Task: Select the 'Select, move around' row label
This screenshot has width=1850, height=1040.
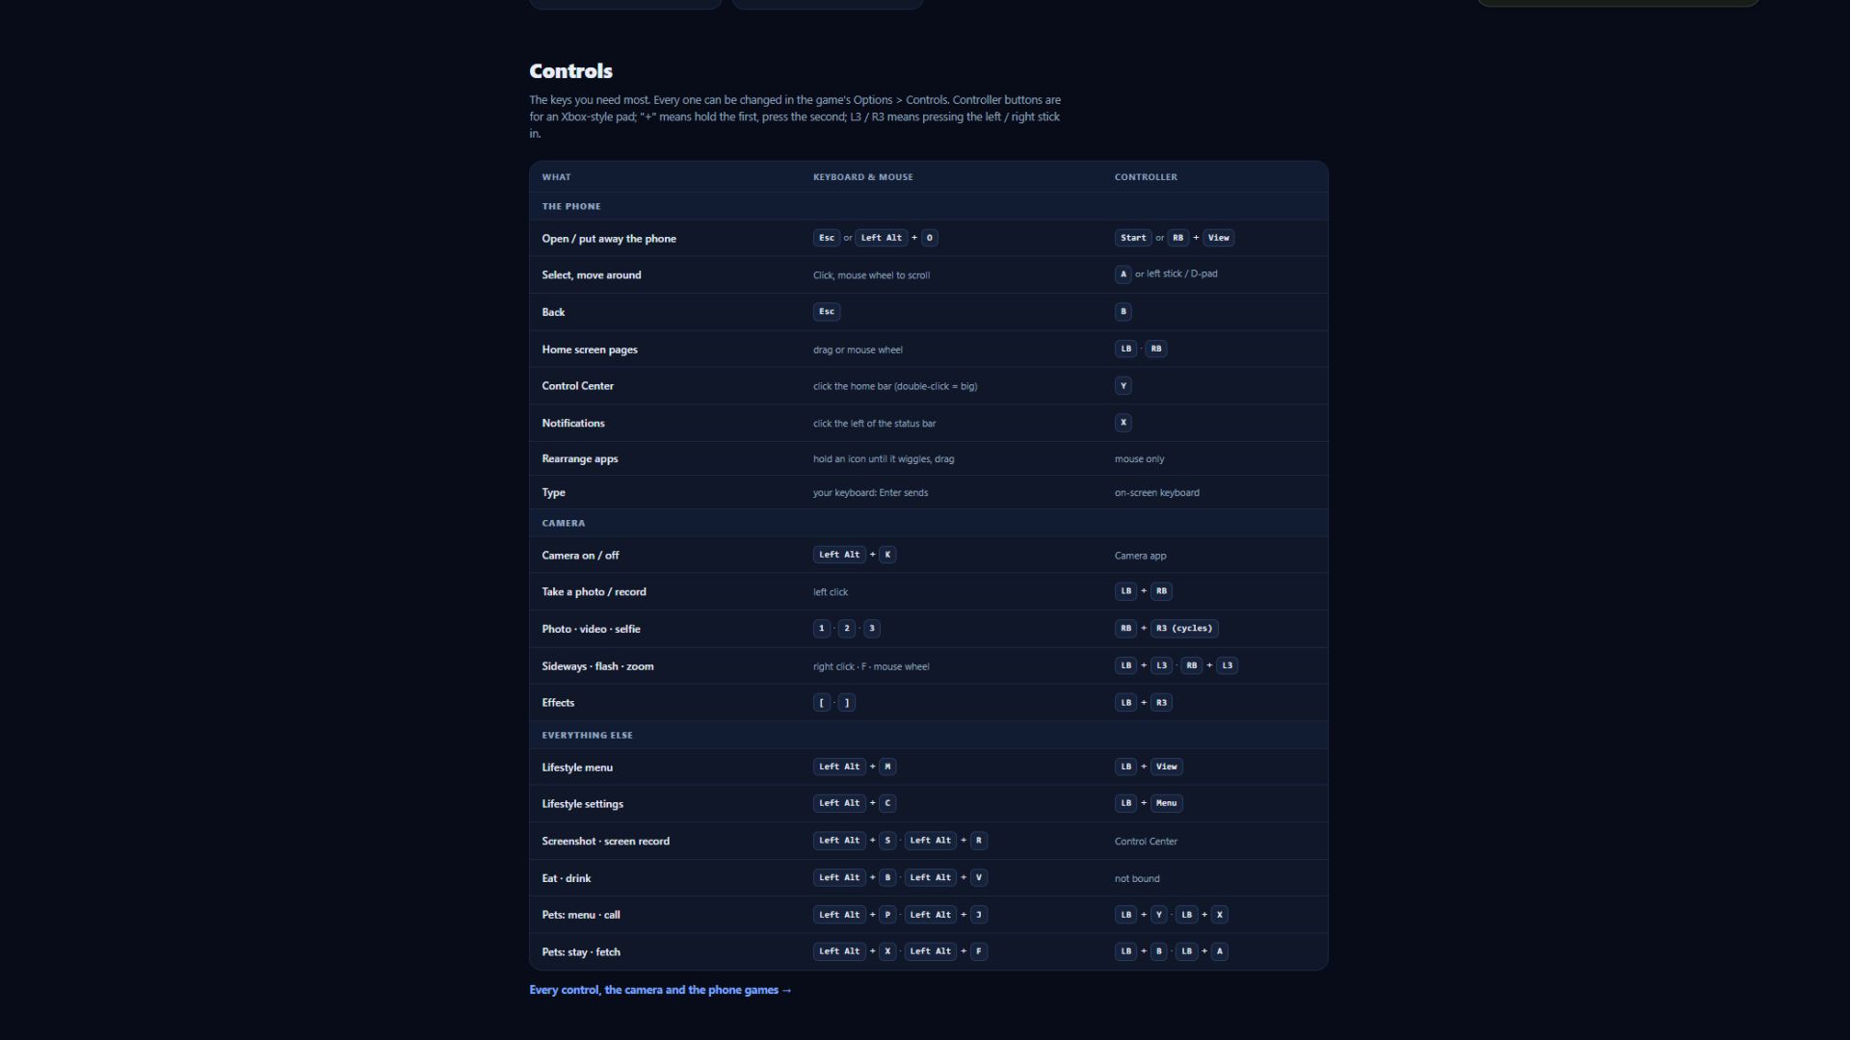Action: (x=592, y=275)
